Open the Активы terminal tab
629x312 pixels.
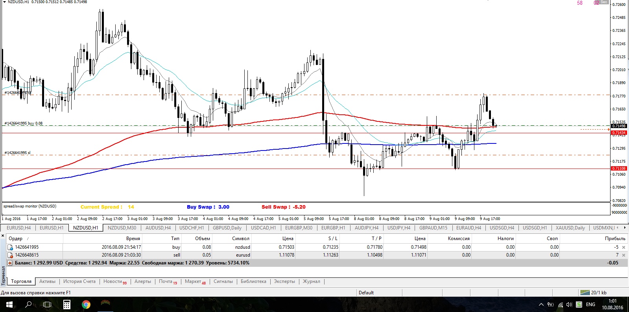[x=47, y=281]
